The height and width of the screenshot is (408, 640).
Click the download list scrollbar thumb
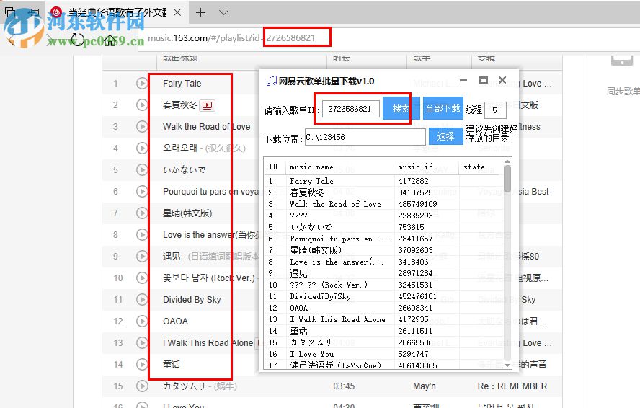(x=507, y=179)
